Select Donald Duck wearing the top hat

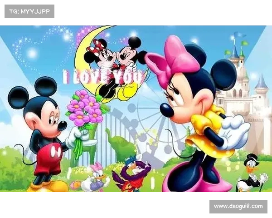(x=251, y=174)
